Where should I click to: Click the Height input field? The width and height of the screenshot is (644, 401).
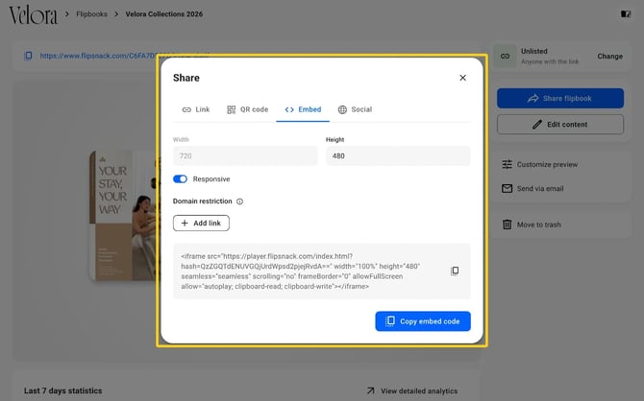pos(398,155)
